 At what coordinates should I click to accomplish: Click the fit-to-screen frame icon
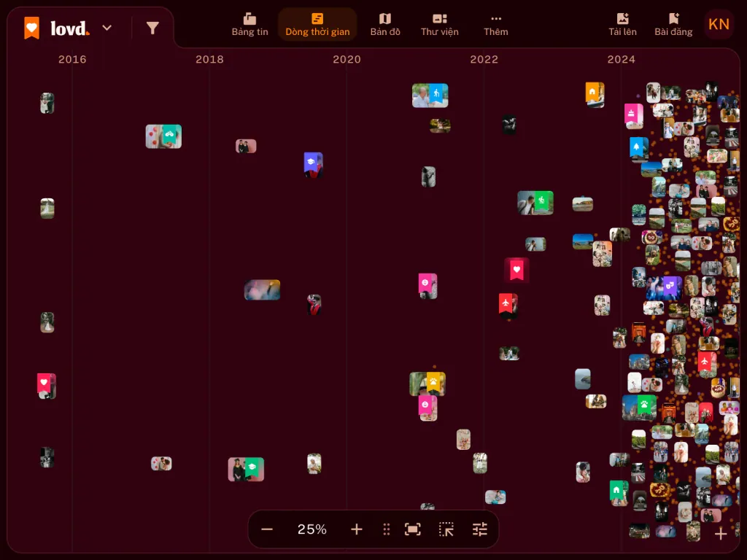[413, 529]
